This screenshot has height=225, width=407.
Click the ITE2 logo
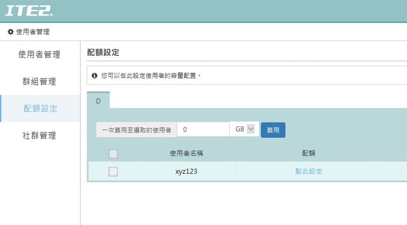[x=29, y=11]
